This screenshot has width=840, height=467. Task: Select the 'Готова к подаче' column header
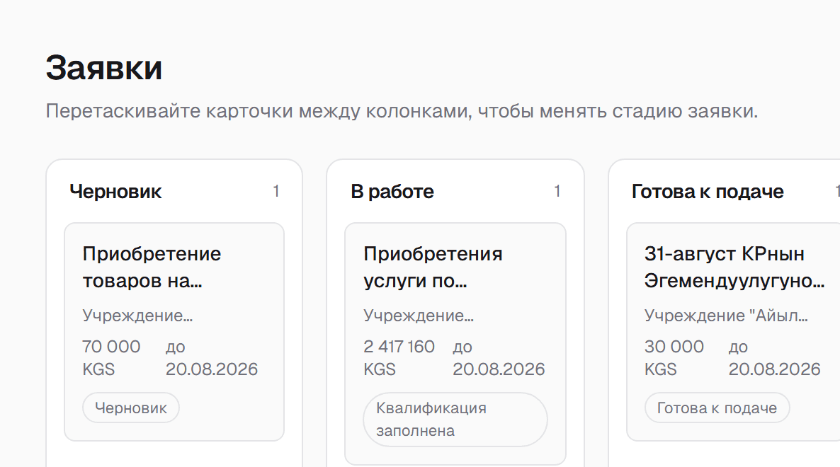pyautogui.click(x=708, y=192)
